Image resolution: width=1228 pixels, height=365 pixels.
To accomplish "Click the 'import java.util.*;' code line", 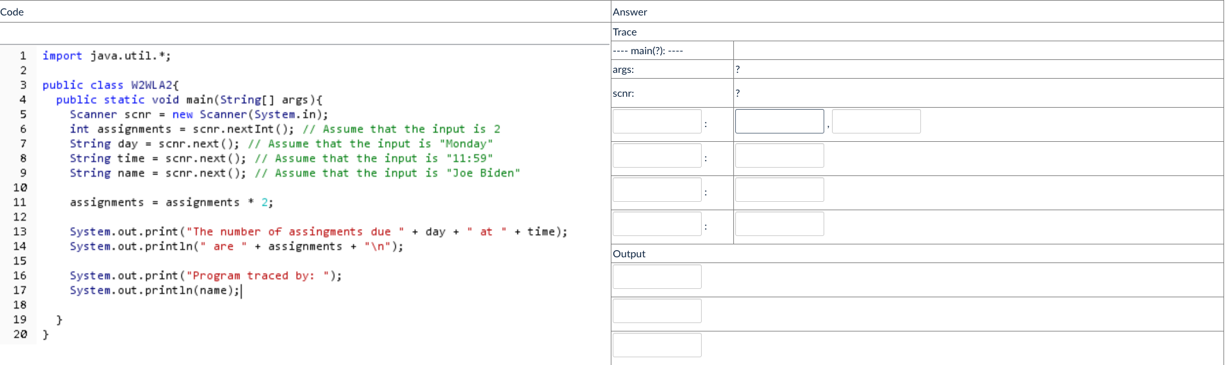I will 106,55.
